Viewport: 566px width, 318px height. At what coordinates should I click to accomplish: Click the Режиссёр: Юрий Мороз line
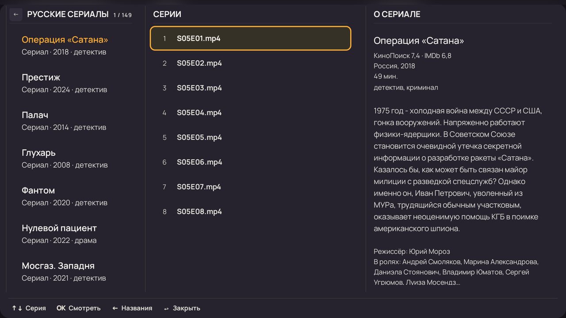tap(412, 251)
